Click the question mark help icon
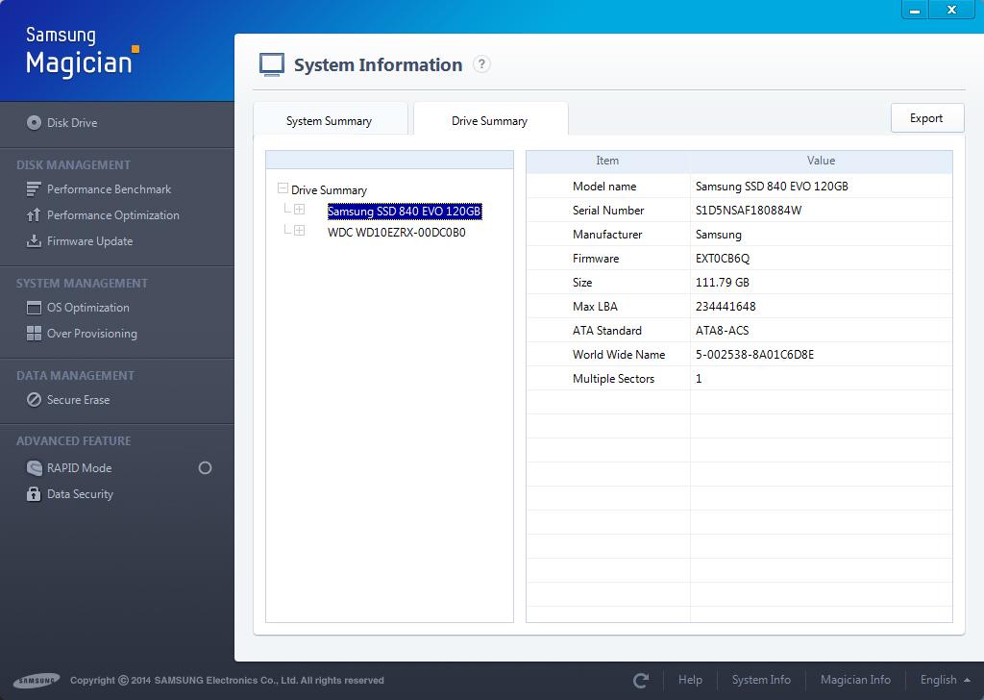Image resolution: width=984 pixels, height=700 pixels. [x=481, y=64]
